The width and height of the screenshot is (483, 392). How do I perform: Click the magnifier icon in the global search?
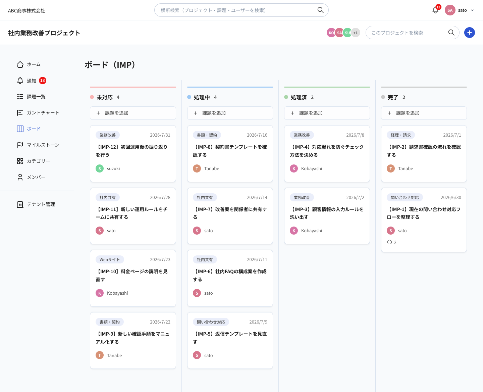[320, 10]
